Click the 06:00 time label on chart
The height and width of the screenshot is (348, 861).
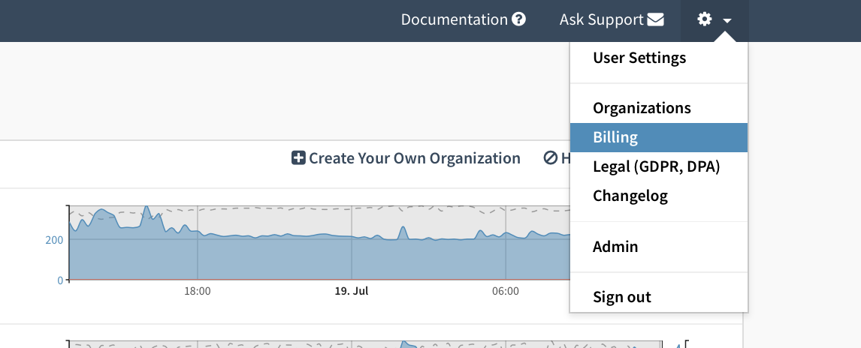click(x=505, y=291)
